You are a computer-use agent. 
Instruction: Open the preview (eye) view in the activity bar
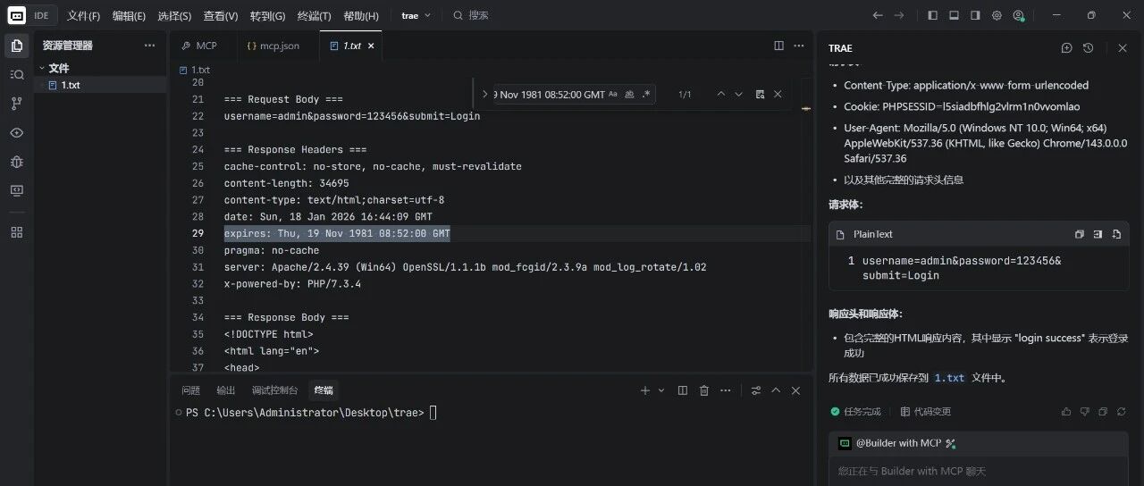(x=16, y=132)
